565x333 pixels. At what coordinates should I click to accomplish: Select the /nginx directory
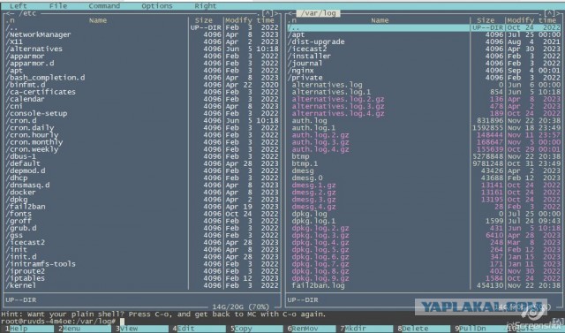pos(424,71)
